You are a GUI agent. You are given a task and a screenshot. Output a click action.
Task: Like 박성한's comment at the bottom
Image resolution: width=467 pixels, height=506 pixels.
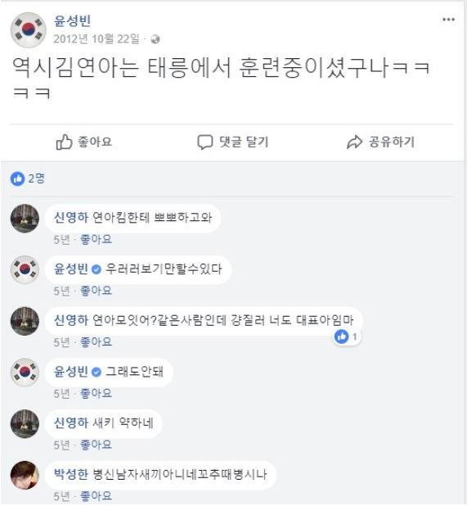[96, 496]
